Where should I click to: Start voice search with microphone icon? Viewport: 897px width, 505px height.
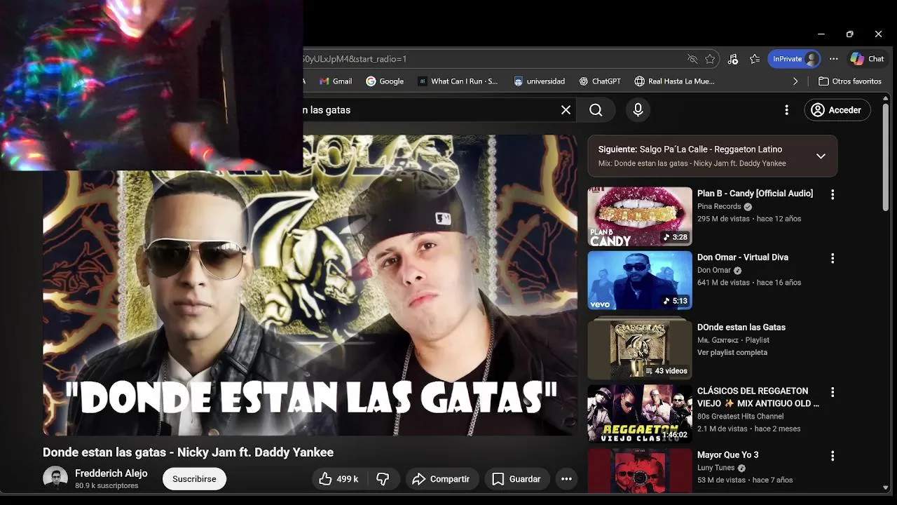point(638,109)
